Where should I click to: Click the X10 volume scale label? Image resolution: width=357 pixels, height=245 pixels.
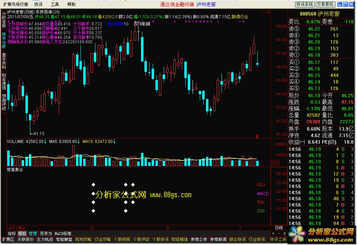(x=275, y=163)
